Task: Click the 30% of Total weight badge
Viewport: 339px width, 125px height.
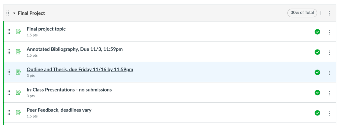Action: (302, 13)
